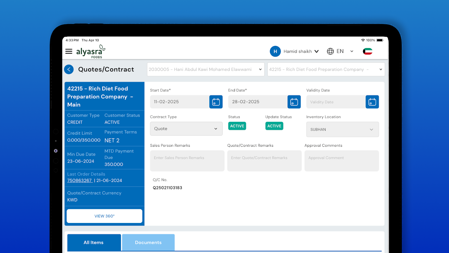Click the empty Validity Date field
Viewport: 449px width, 253px height.
[336, 102]
